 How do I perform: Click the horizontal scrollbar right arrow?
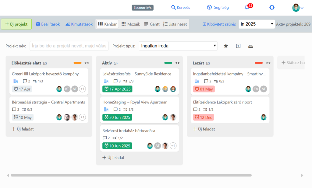(302, 175)
